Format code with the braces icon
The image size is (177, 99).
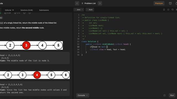click(168, 10)
